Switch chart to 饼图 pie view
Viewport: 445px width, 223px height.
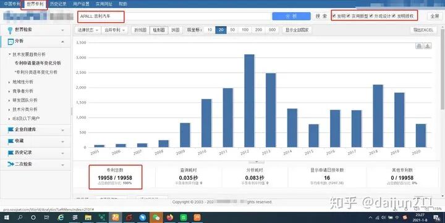(x=176, y=30)
